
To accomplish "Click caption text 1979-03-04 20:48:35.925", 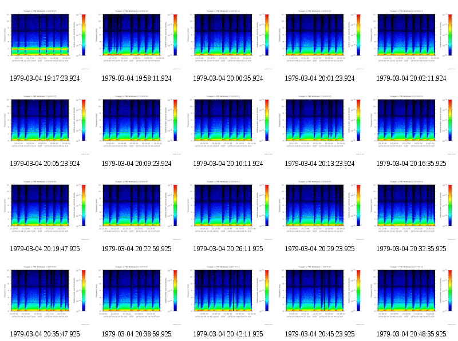I will 411,334.
